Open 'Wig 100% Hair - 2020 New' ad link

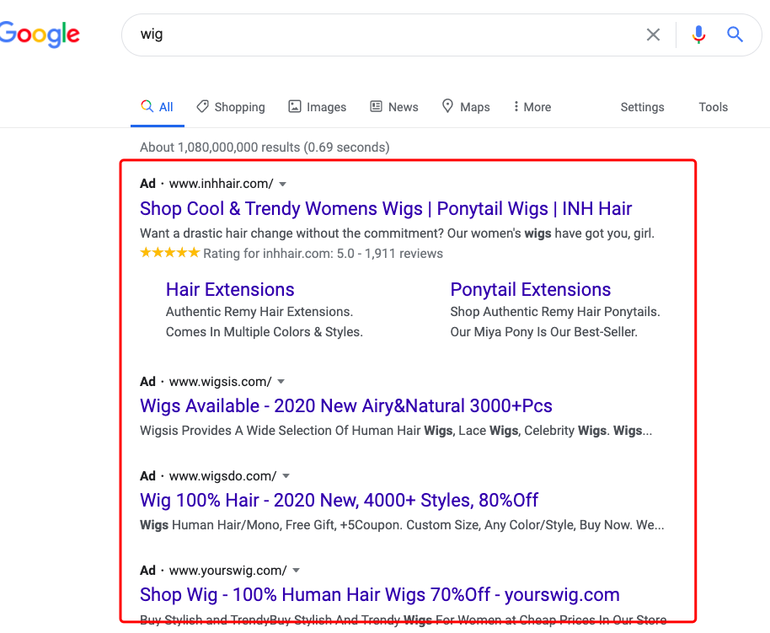339,501
